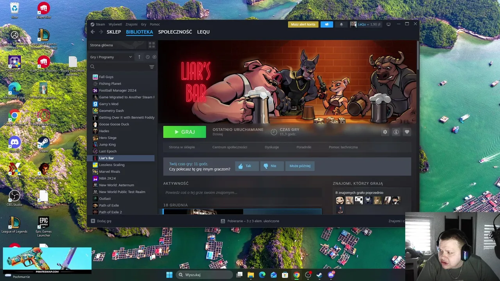Open the notifications bell in Steam
This screenshot has width=500, height=281.
click(x=341, y=24)
